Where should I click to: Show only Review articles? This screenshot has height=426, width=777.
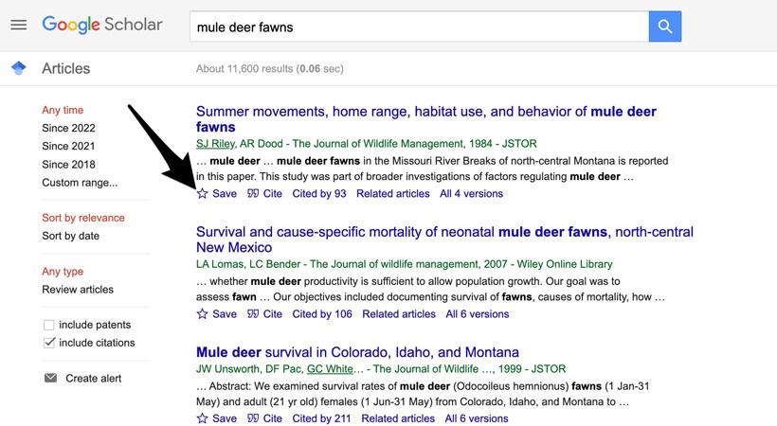point(78,290)
